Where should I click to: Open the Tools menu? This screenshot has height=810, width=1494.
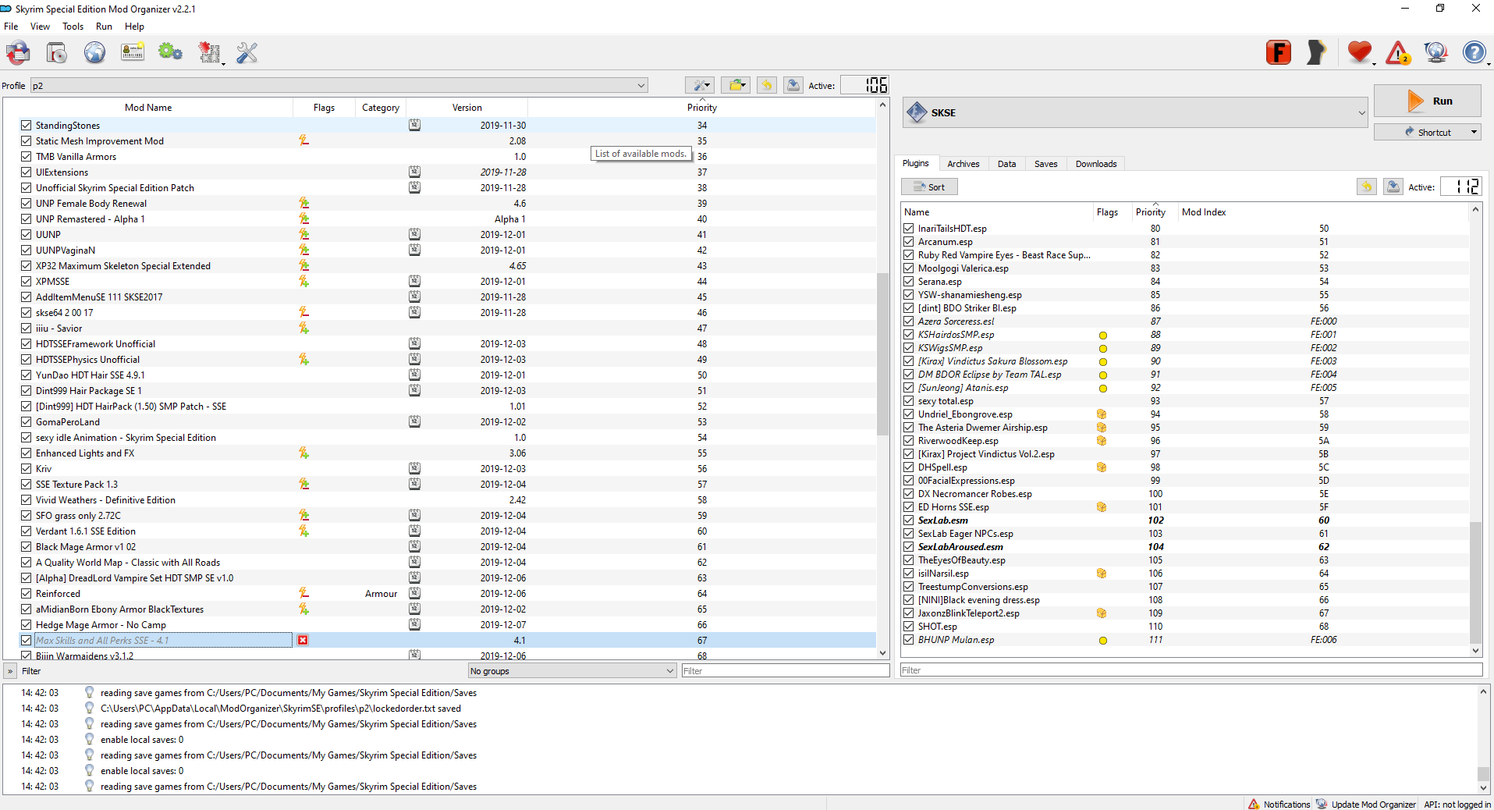(73, 27)
